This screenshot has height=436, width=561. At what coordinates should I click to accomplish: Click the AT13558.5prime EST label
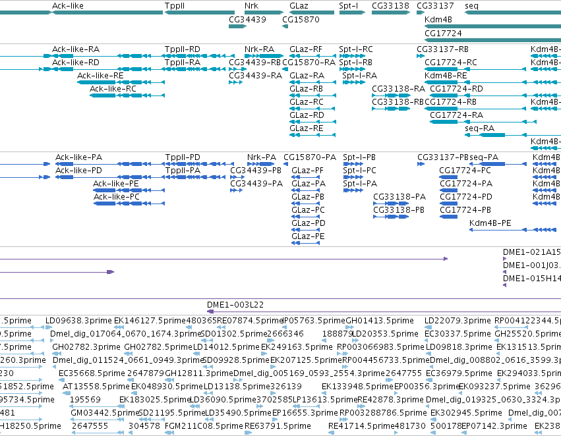pos(96,387)
